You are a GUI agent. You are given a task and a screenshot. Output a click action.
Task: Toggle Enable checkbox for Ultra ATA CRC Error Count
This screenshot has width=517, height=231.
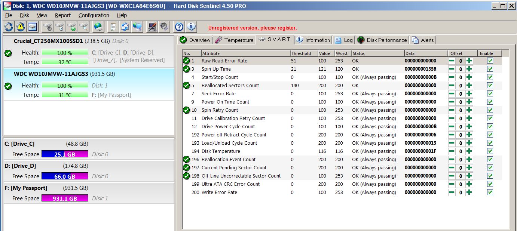tap(490, 184)
